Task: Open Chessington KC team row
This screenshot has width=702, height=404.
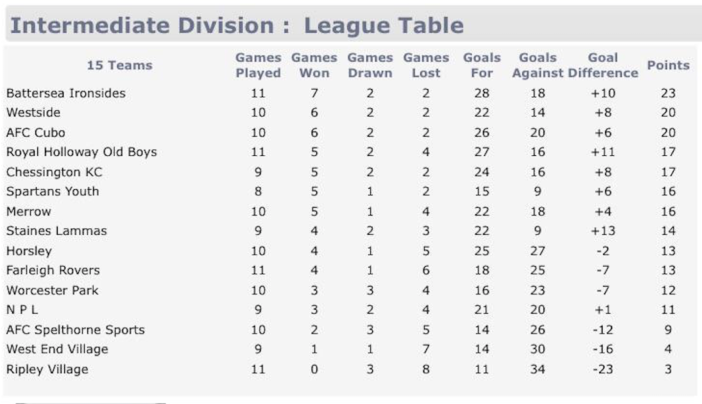Action: (x=55, y=172)
